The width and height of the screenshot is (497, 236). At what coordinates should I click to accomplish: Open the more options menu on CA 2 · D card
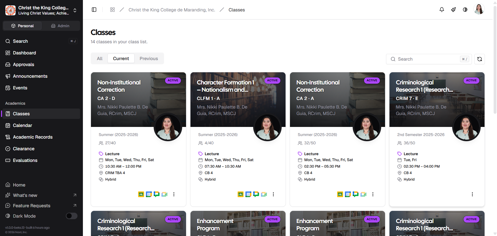click(174, 194)
